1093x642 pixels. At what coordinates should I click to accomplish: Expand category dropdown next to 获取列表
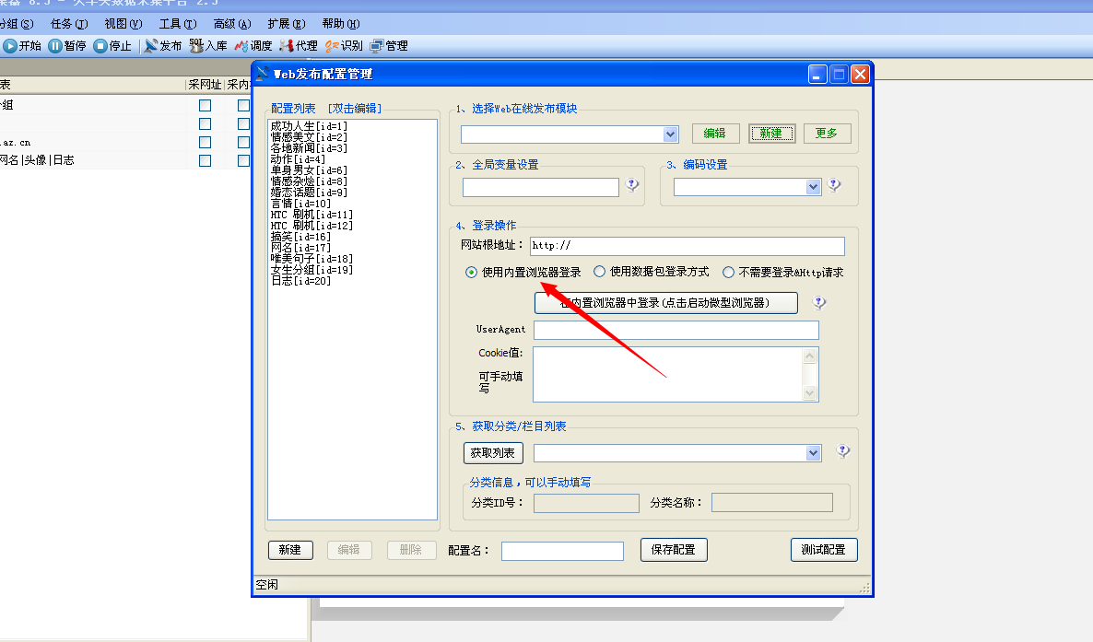pyautogui.click(x=813, y=453)
